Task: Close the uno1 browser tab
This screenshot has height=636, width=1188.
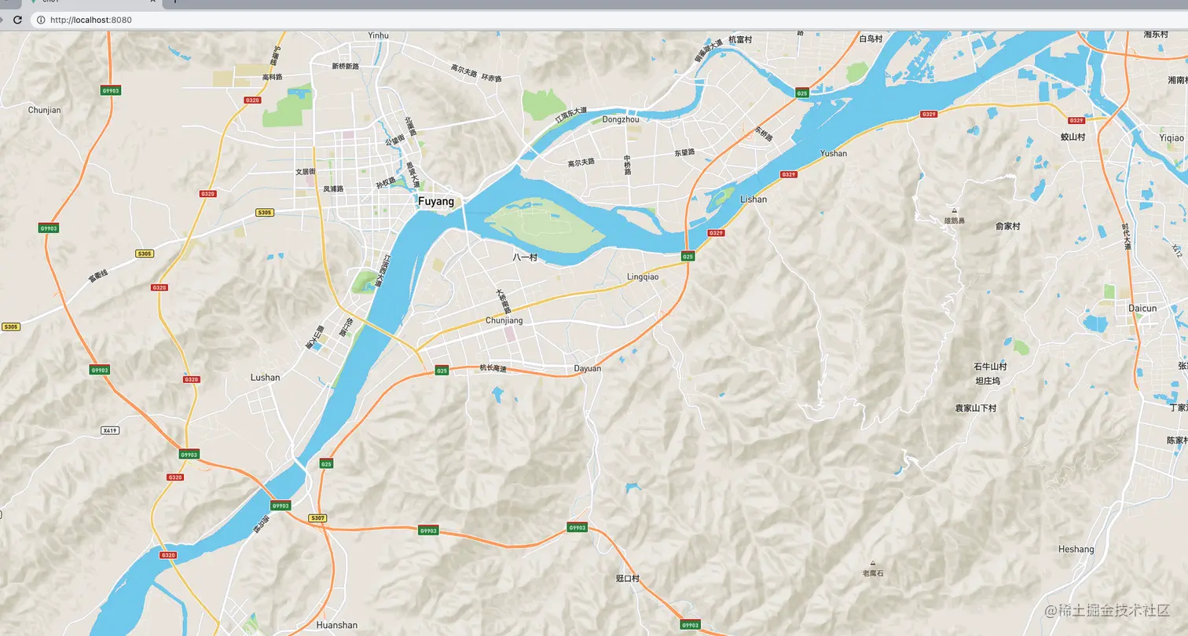Action: click(x=154, y=2)
